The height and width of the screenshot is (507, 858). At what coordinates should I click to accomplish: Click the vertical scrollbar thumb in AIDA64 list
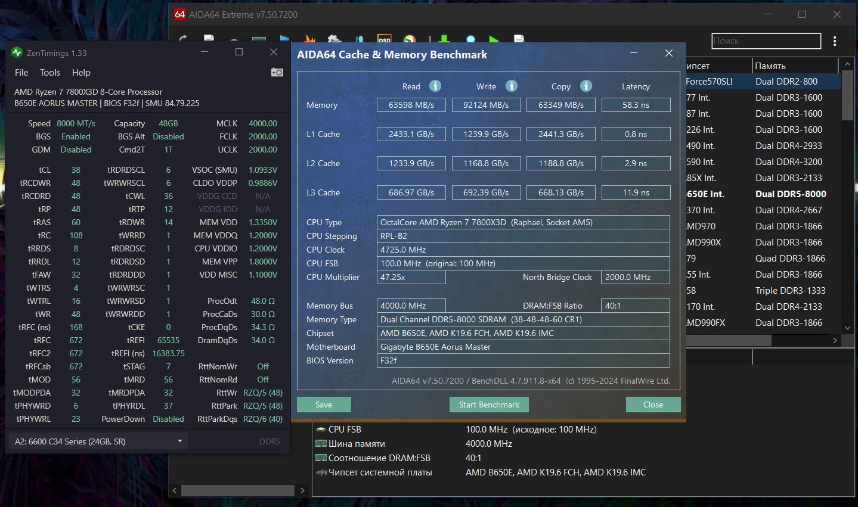pyautogui.click(x=848, y=97)
